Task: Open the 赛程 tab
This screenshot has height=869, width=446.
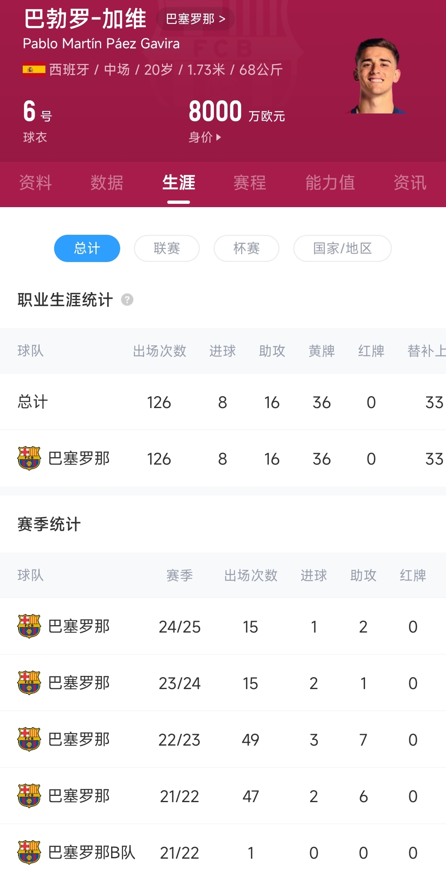Action: click(250, 183)
